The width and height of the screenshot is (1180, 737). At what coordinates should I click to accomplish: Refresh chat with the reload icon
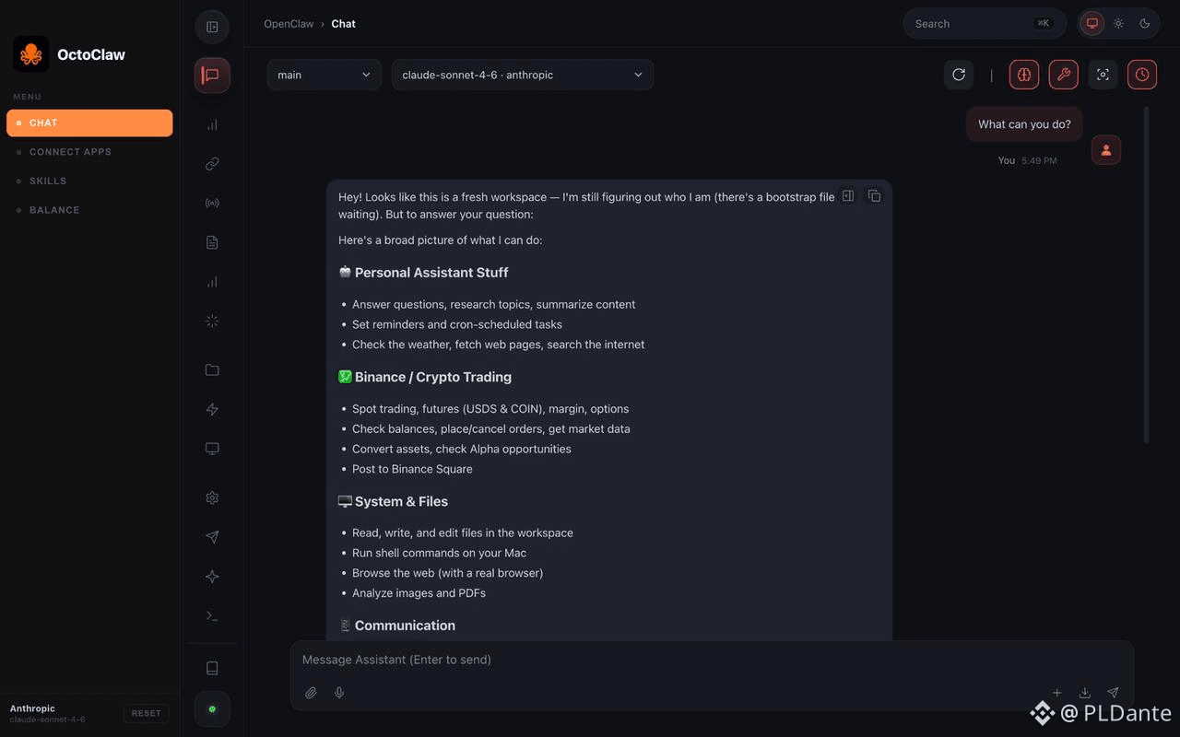[959, 75]
